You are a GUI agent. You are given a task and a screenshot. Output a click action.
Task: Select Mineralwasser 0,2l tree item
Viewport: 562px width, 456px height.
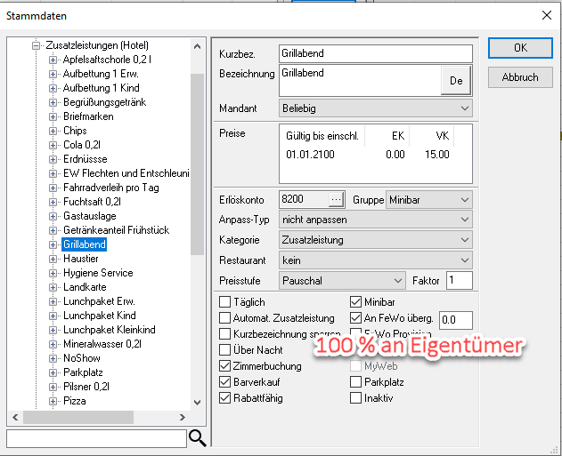tap(102, 344)
